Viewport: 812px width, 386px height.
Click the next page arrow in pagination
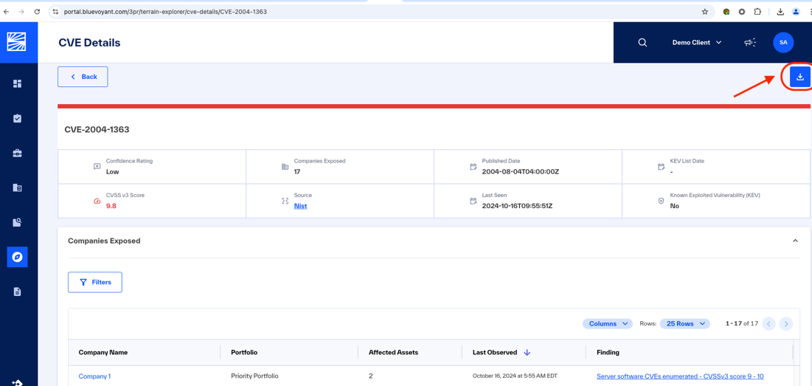coord(786,324)
